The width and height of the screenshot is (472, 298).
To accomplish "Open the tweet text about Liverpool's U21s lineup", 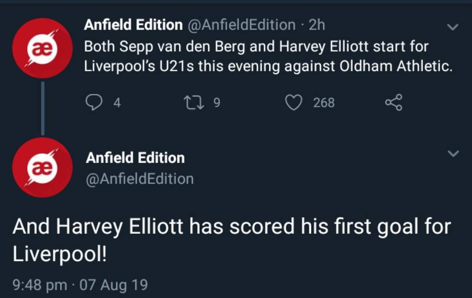I will [267, 56].
